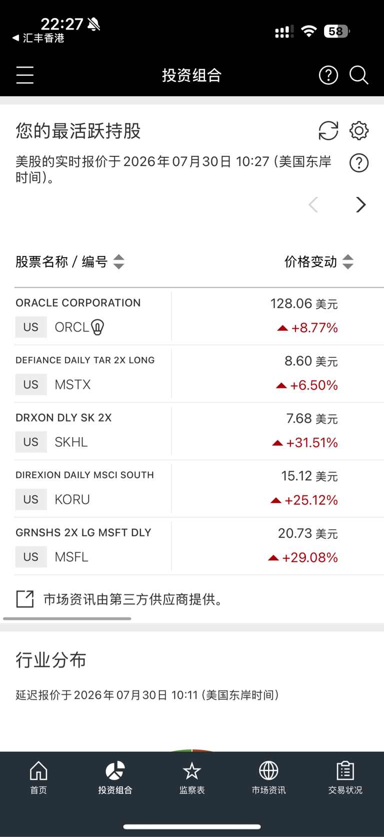Open the hamburger menu icon
Viewport: 384px width, 837px height.
pos(24,75)
